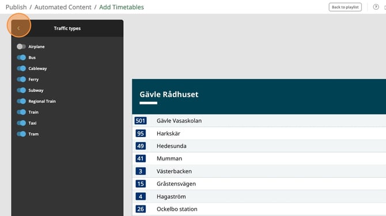Go to Automated Content breadcrumb
386x216 pixels.
click(63, 7)
